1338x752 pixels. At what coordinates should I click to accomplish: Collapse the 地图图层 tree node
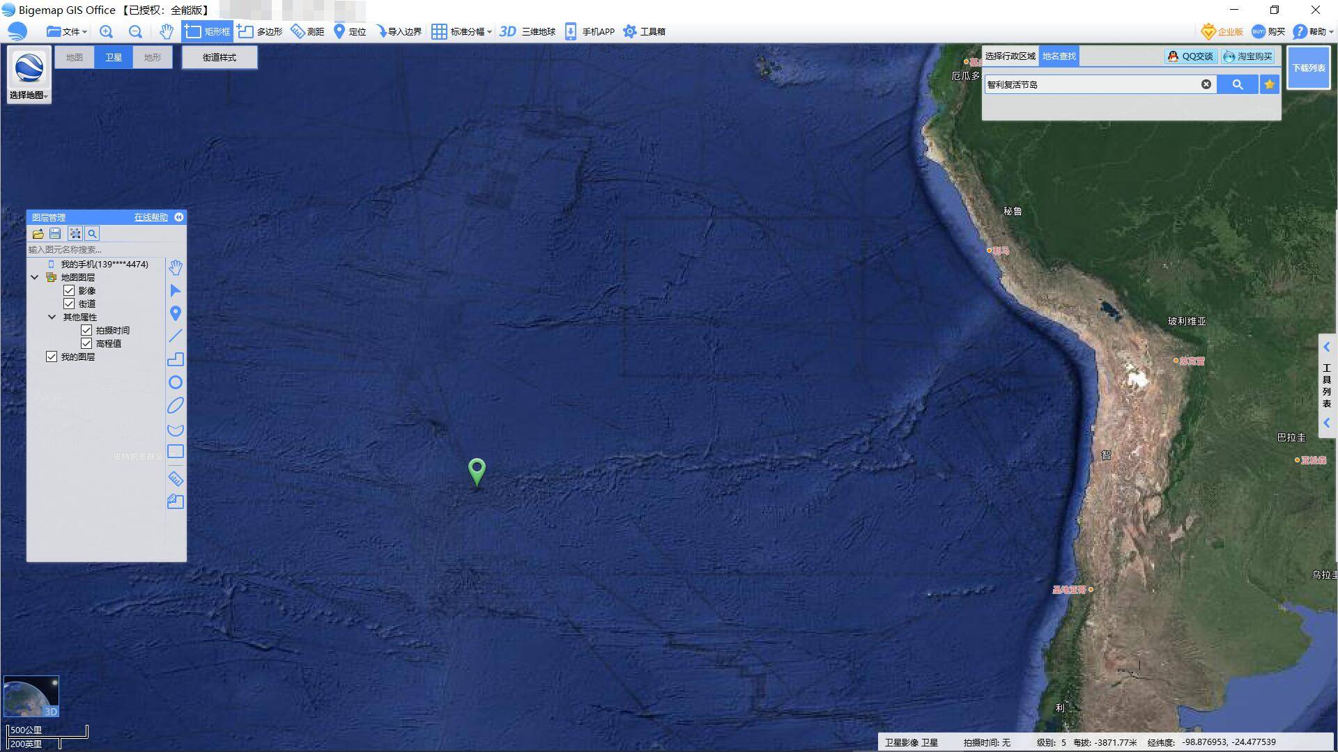[34, 277]
